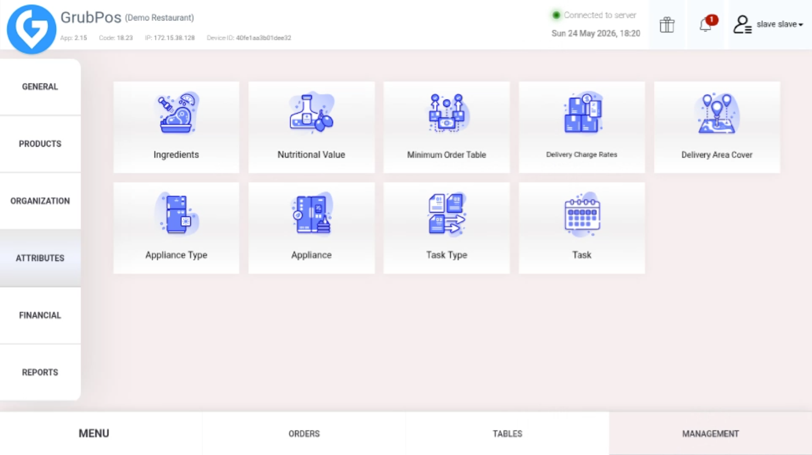The image size is (812, 455).
Task: Open the Minimum Order Table icon
Action: tap(447, 113)
